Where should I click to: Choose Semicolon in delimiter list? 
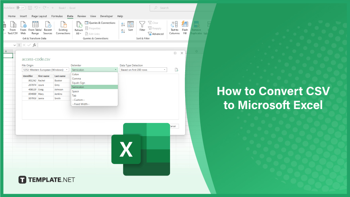[x=94, y=87]
